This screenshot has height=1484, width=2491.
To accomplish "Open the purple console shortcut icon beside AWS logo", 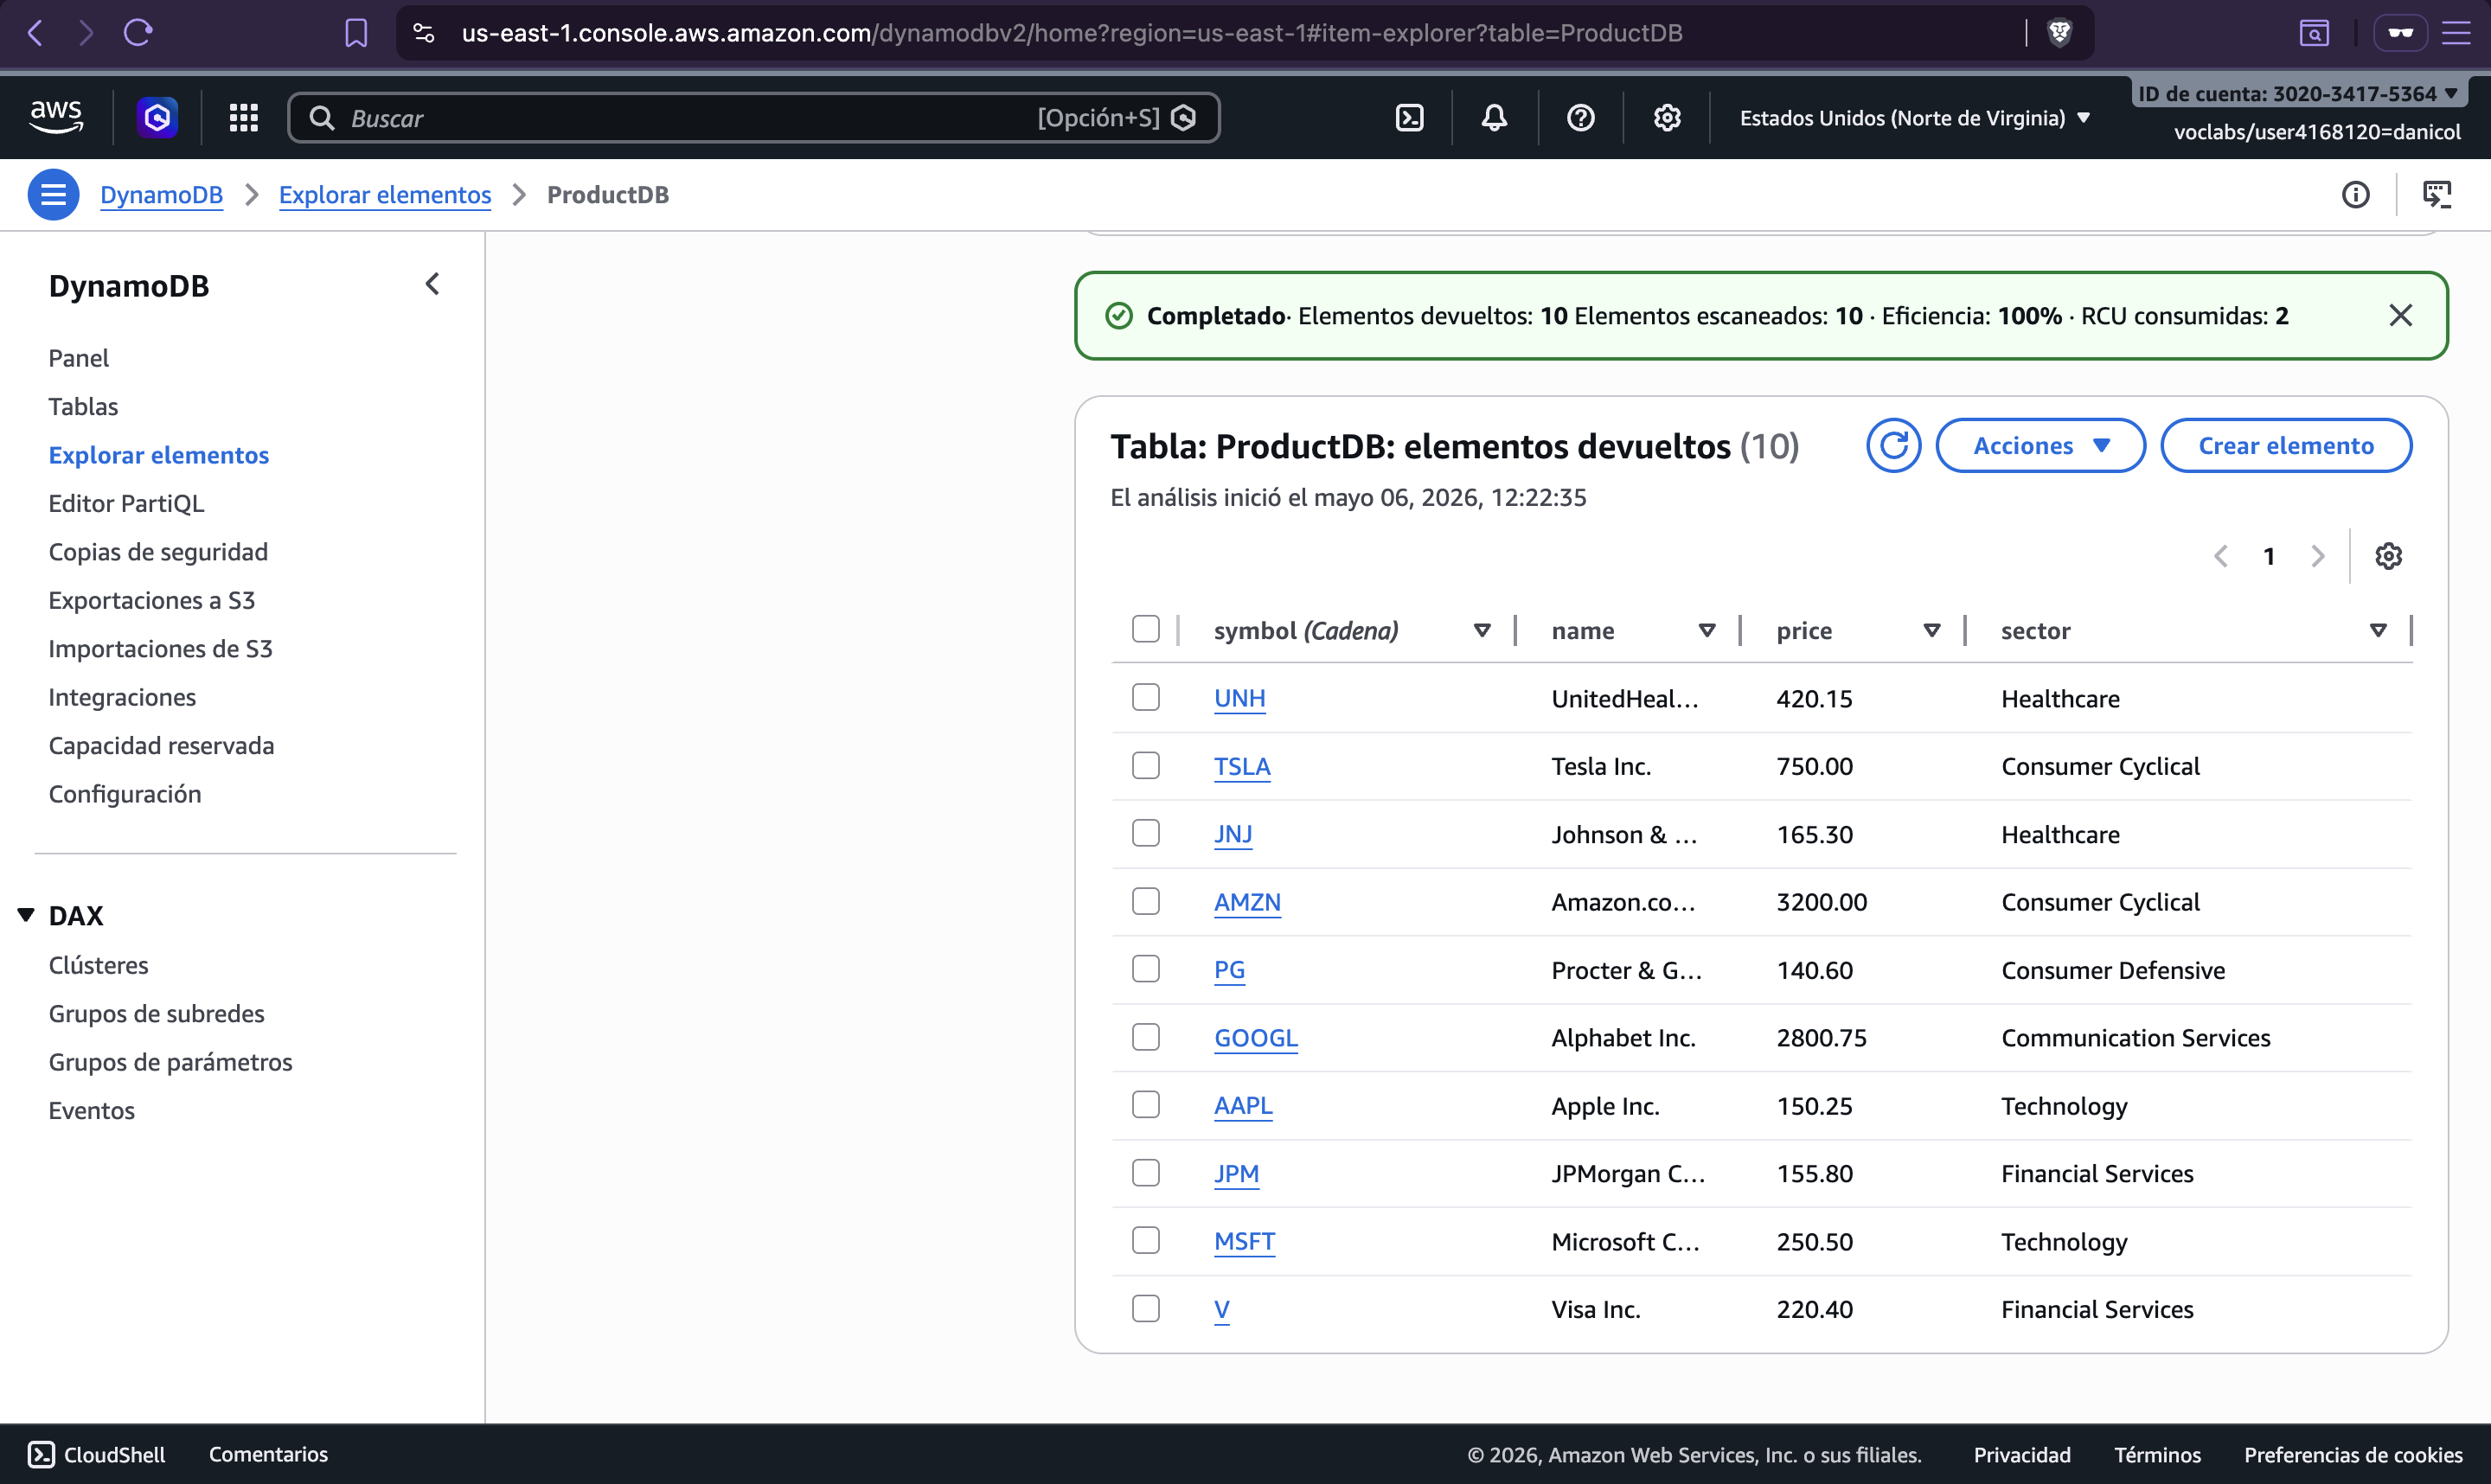I will tap(157, 118).
